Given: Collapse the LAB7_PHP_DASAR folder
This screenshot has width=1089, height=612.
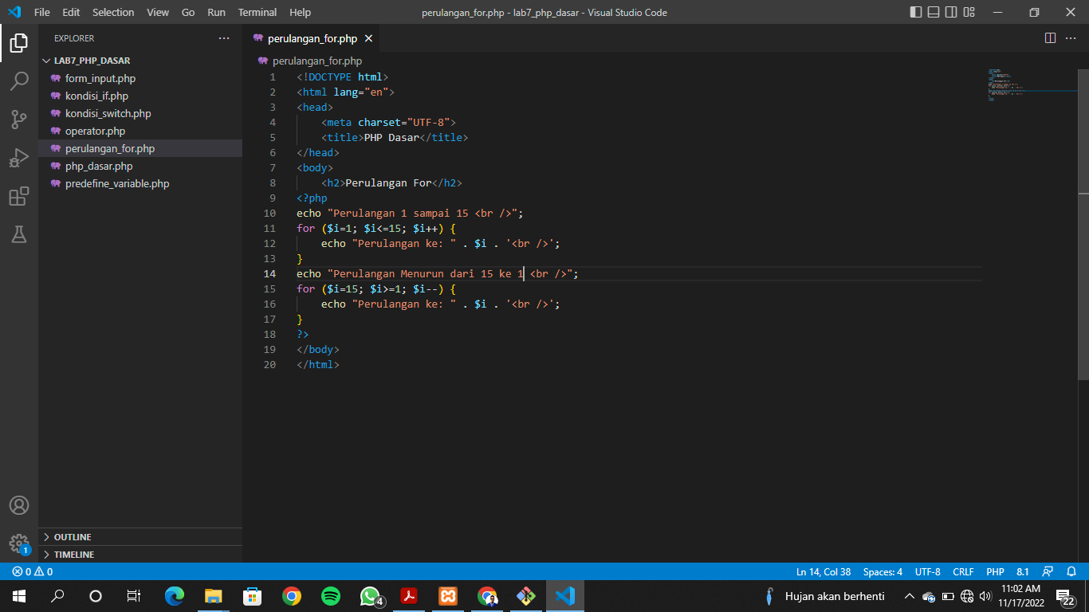Looking at the screenshot, I should click(x=140, y=61).
